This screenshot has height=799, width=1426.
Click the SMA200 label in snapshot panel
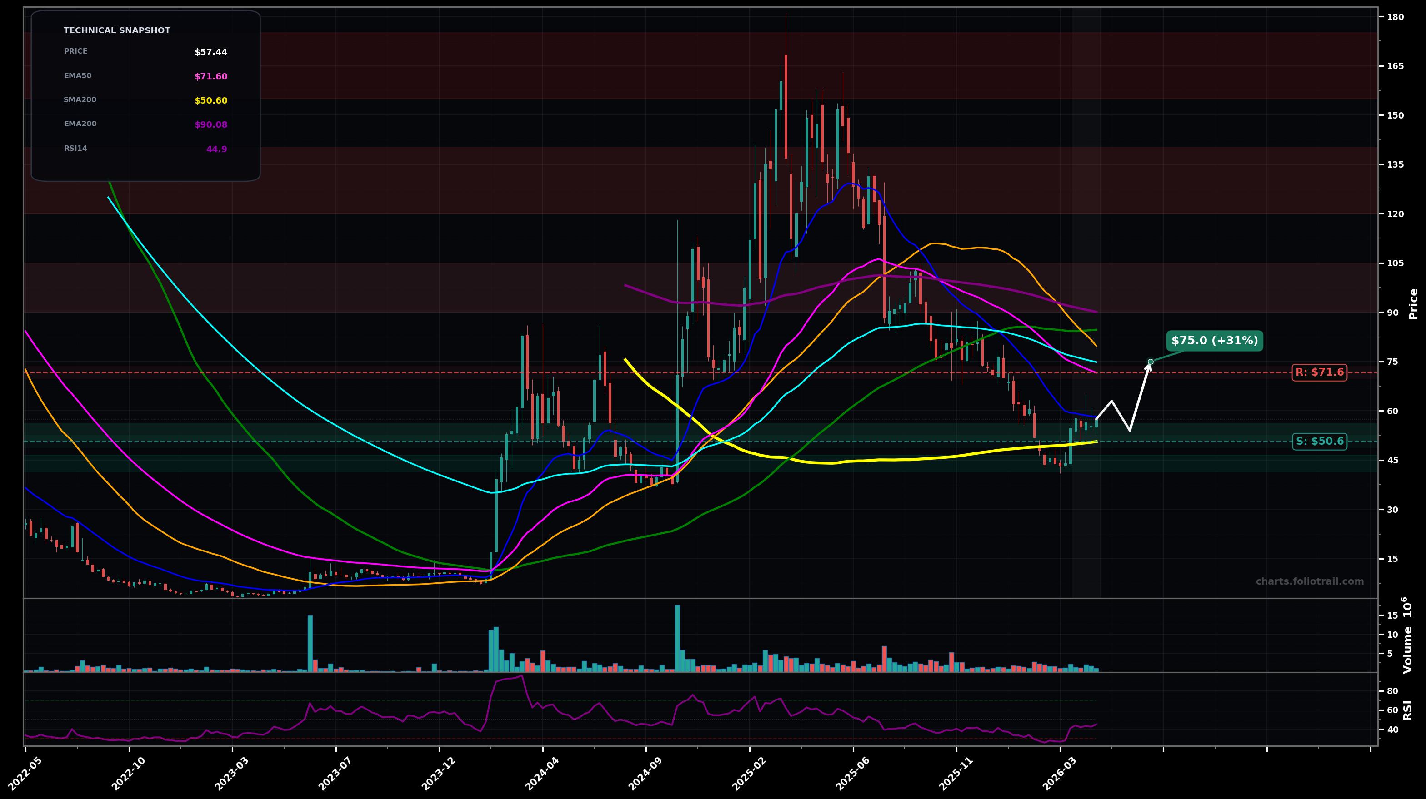(80, 100)
